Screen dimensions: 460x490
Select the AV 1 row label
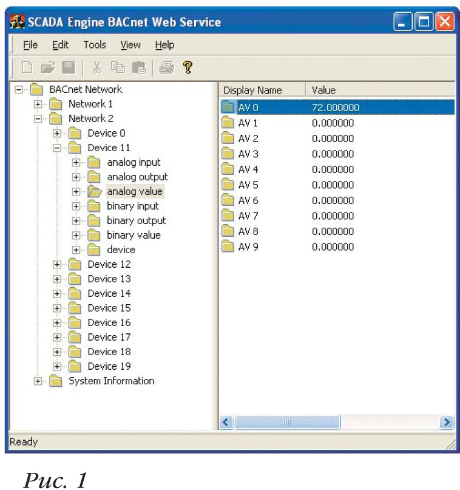(x=248, y=123)
